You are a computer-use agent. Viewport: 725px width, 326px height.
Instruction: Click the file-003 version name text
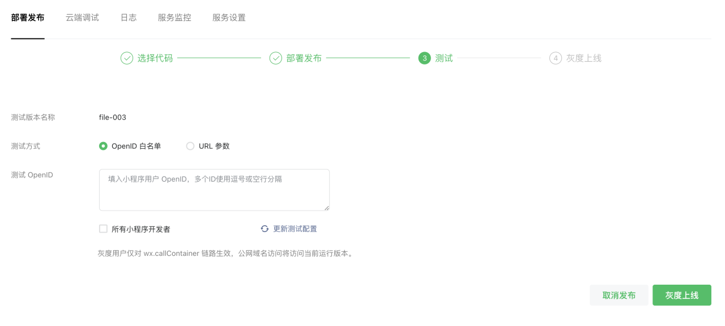click(x=112, y=117)
